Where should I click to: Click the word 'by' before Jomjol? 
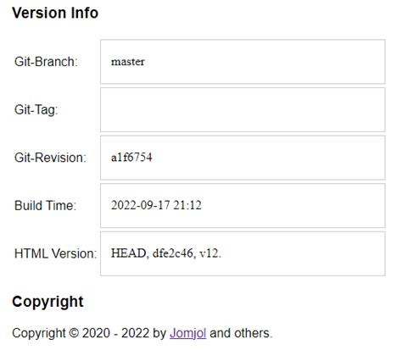tap(159, 334)
